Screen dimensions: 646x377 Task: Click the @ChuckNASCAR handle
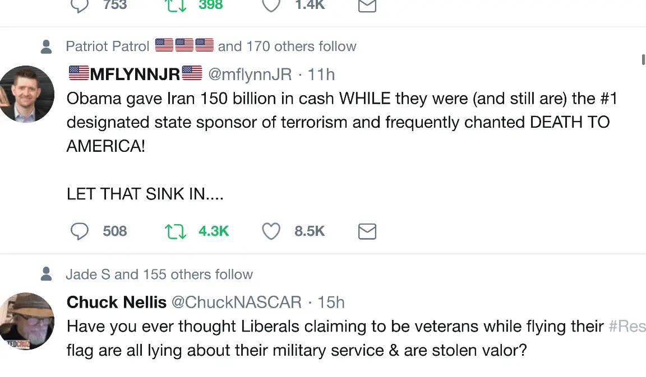coord(236,302)
